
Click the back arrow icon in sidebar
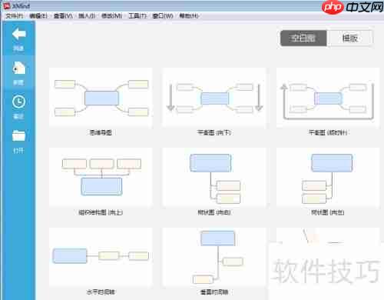[x=18, y=34]
